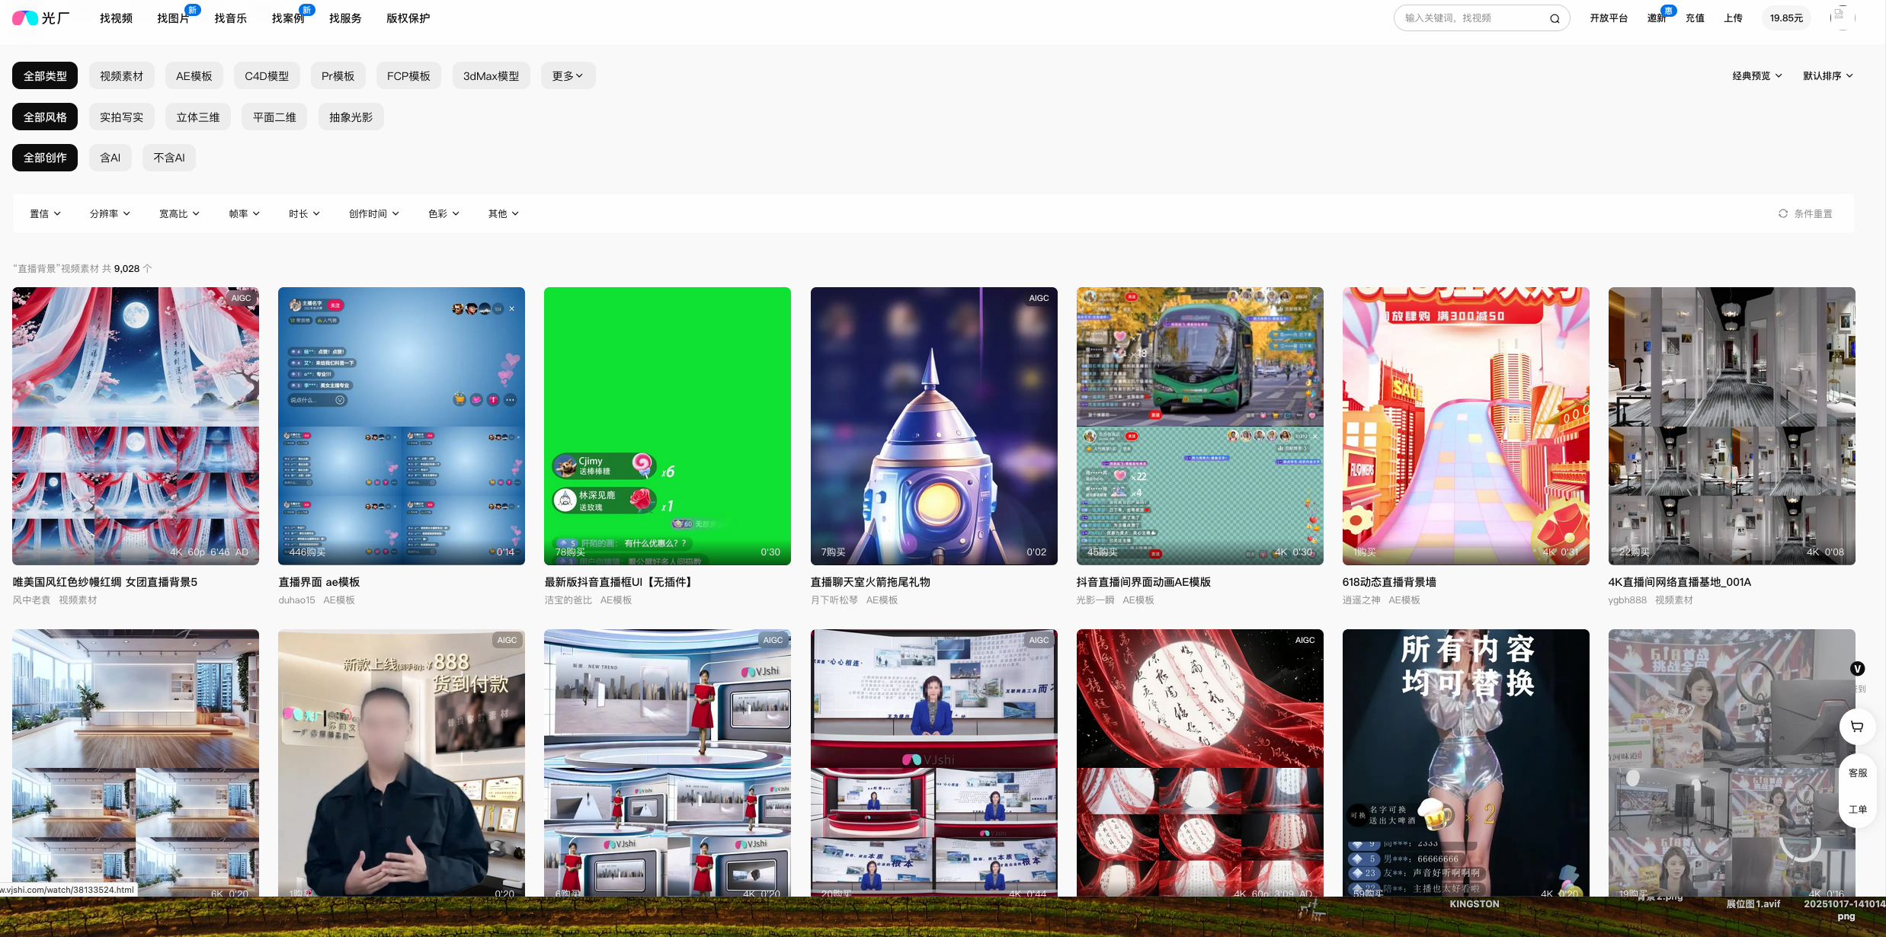This screenshot has width=1886, height=937.
Task: Expand the 更多 type options
Action: point(568,75)
